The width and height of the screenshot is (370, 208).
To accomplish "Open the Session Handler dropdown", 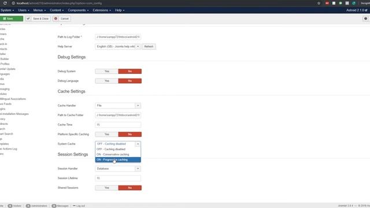I will (118, 169).
